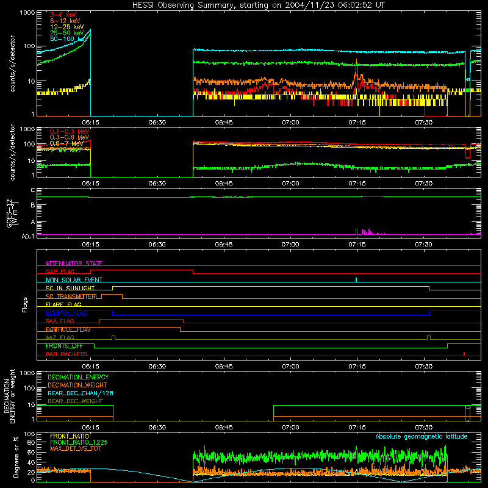Click the cyan NON_SOLAR_EVENT spike near 07:15
The height and width of the screenshot is (488, 488).
point(356,280)
